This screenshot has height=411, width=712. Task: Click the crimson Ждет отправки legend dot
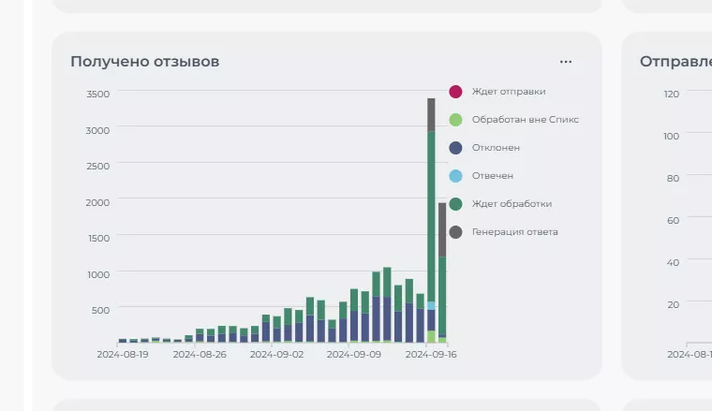coord(455,92)
